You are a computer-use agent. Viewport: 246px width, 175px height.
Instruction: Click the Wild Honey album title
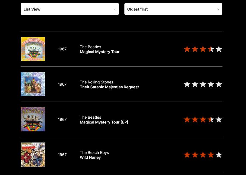(90, 157)
